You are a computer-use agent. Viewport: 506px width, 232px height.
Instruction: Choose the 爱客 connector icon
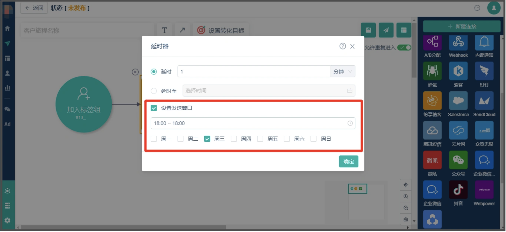tap(459, 71)
